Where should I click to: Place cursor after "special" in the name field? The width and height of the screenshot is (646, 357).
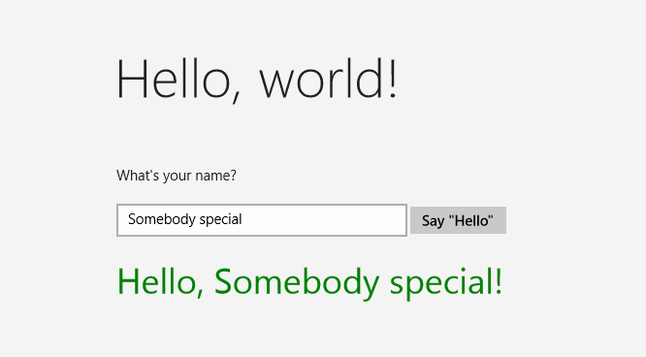pos(242,219)
